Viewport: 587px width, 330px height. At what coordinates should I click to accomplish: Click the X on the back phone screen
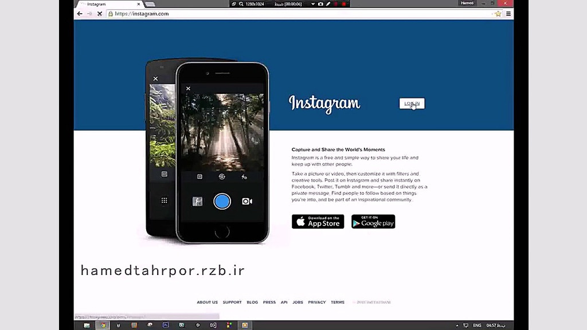155,78
